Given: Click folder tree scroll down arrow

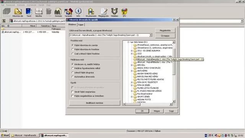Looking at the screenshot, I should pos(173,101).
